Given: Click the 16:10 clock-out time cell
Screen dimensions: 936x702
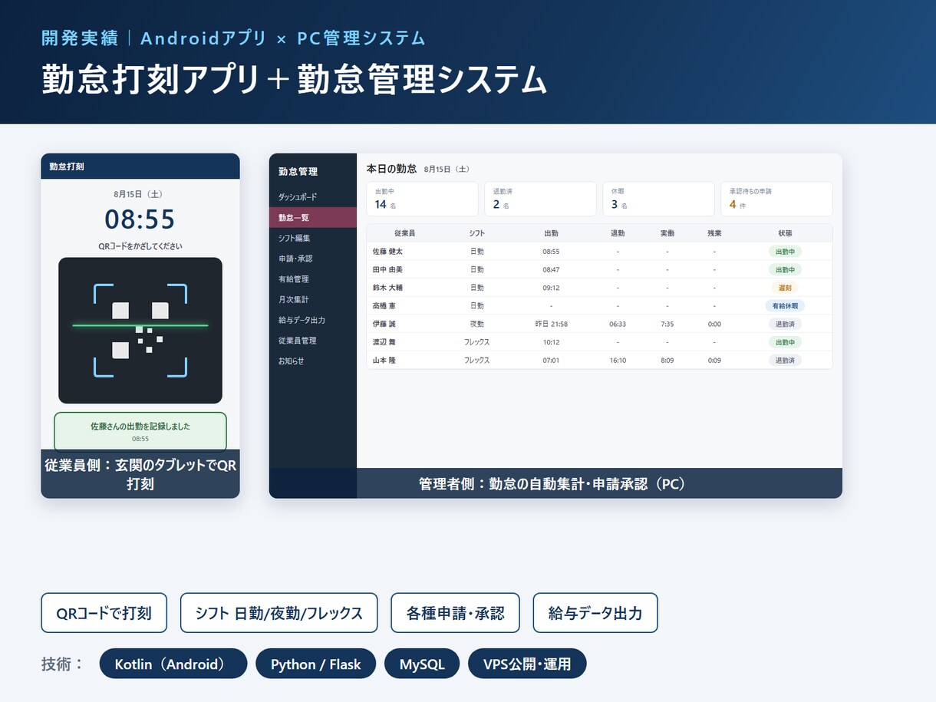Looking at the screenshot, I should pos(618,360).
